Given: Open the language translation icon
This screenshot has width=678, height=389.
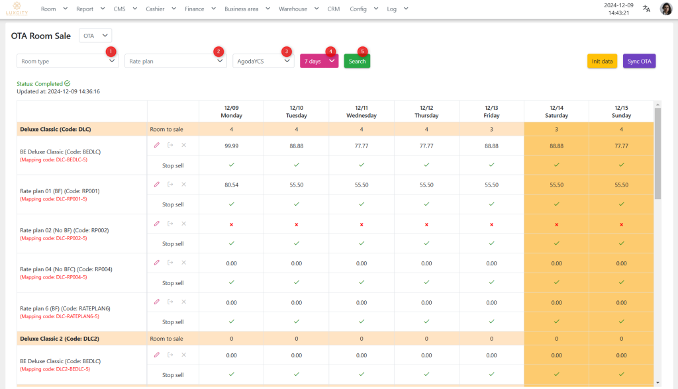Looking at the screenshot, I should coord(646,9).
